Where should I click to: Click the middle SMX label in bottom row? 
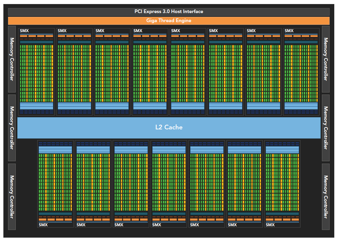coord(157,225)
